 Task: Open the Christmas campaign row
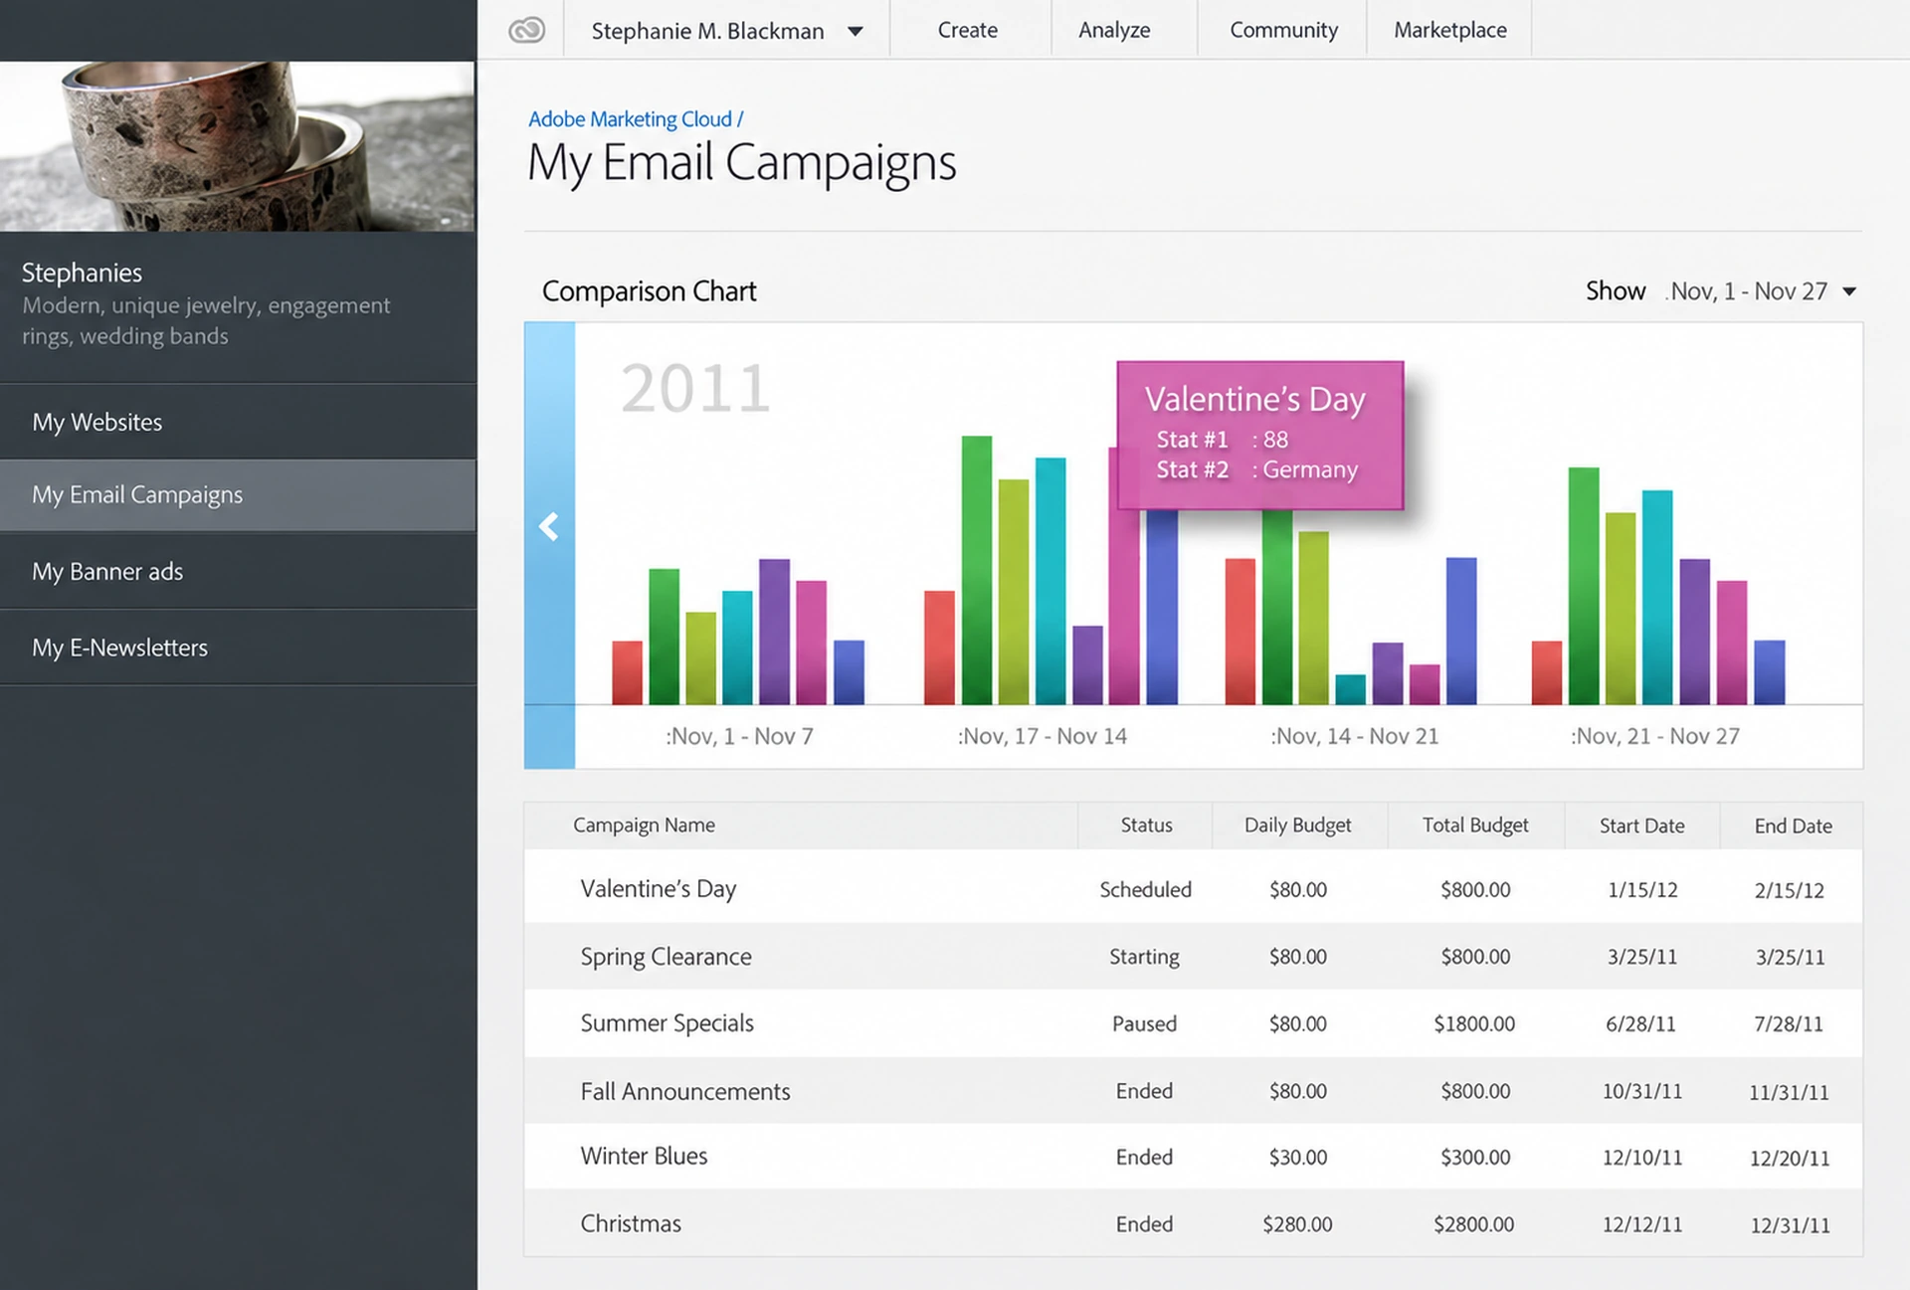[x=1193, y=1223]
